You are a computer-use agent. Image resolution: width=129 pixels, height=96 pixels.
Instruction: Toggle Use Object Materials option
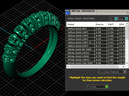pyautogui.click(x=112, y=72)
